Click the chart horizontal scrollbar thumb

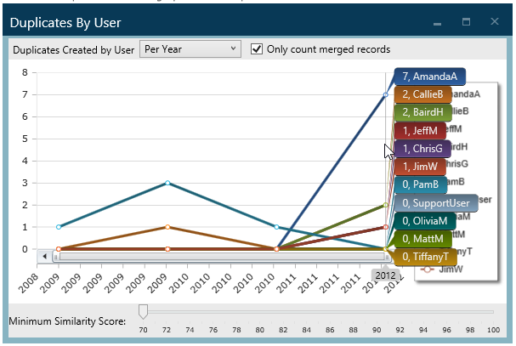[x=222, y=257]
